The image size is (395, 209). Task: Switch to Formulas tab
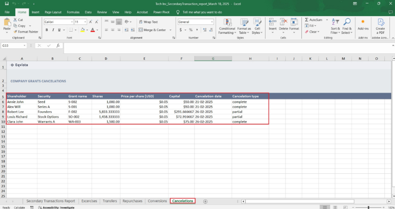click(x=73, y=12)
